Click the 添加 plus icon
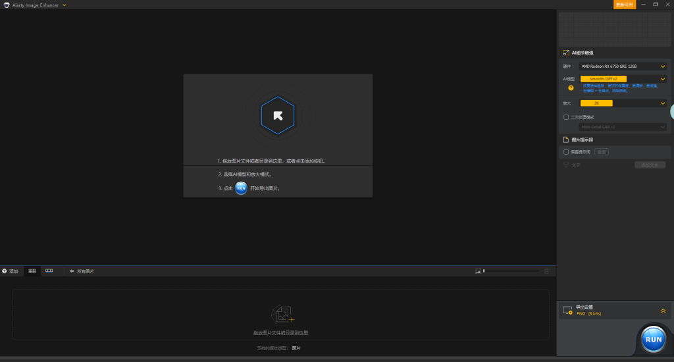Viewport: 674px width, 362px height. pos(5,271)
